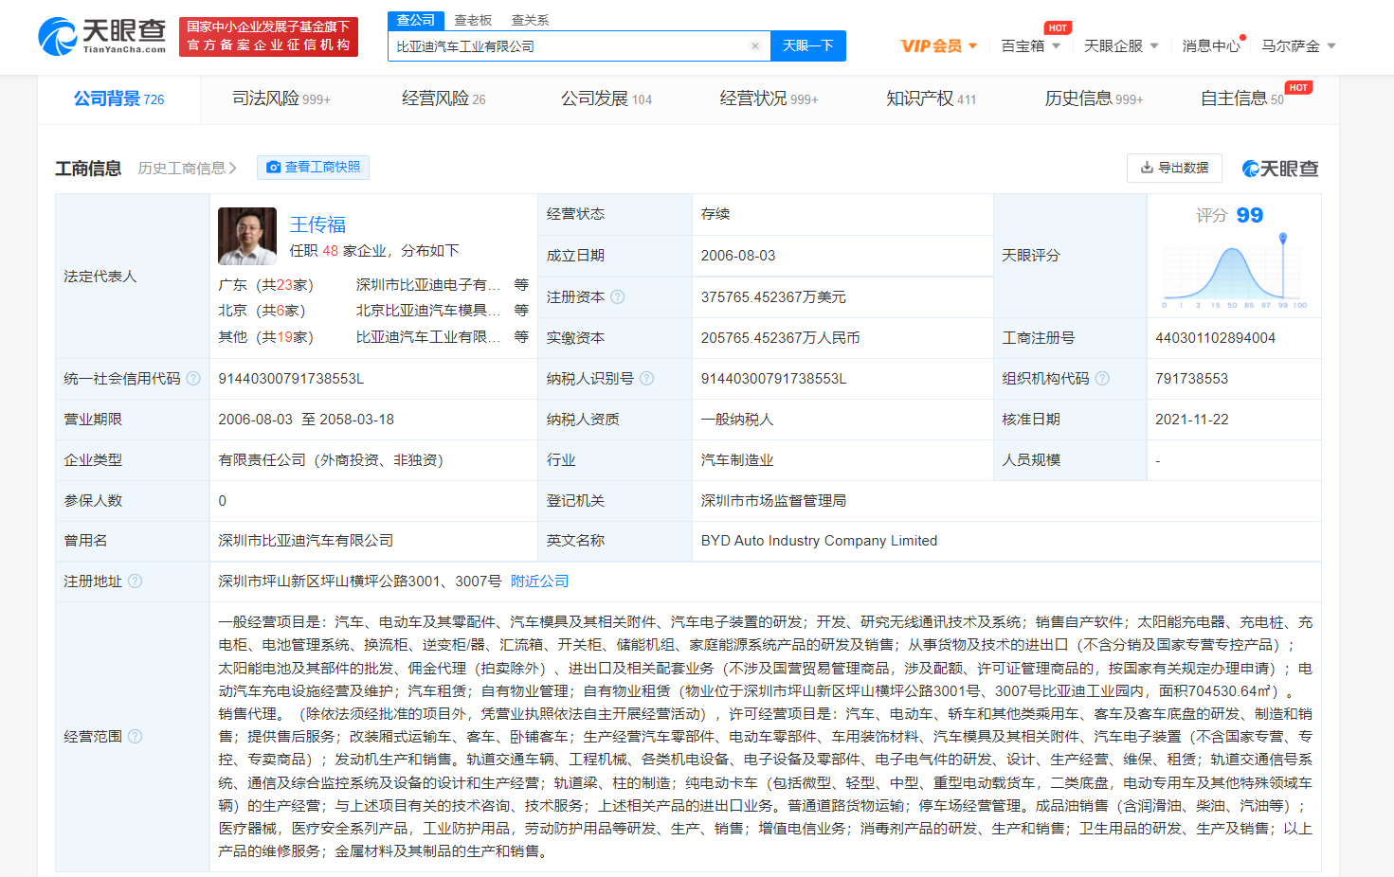Click help icon next to 注册资本
The image size is (1394, 877).
pos(618,297)
